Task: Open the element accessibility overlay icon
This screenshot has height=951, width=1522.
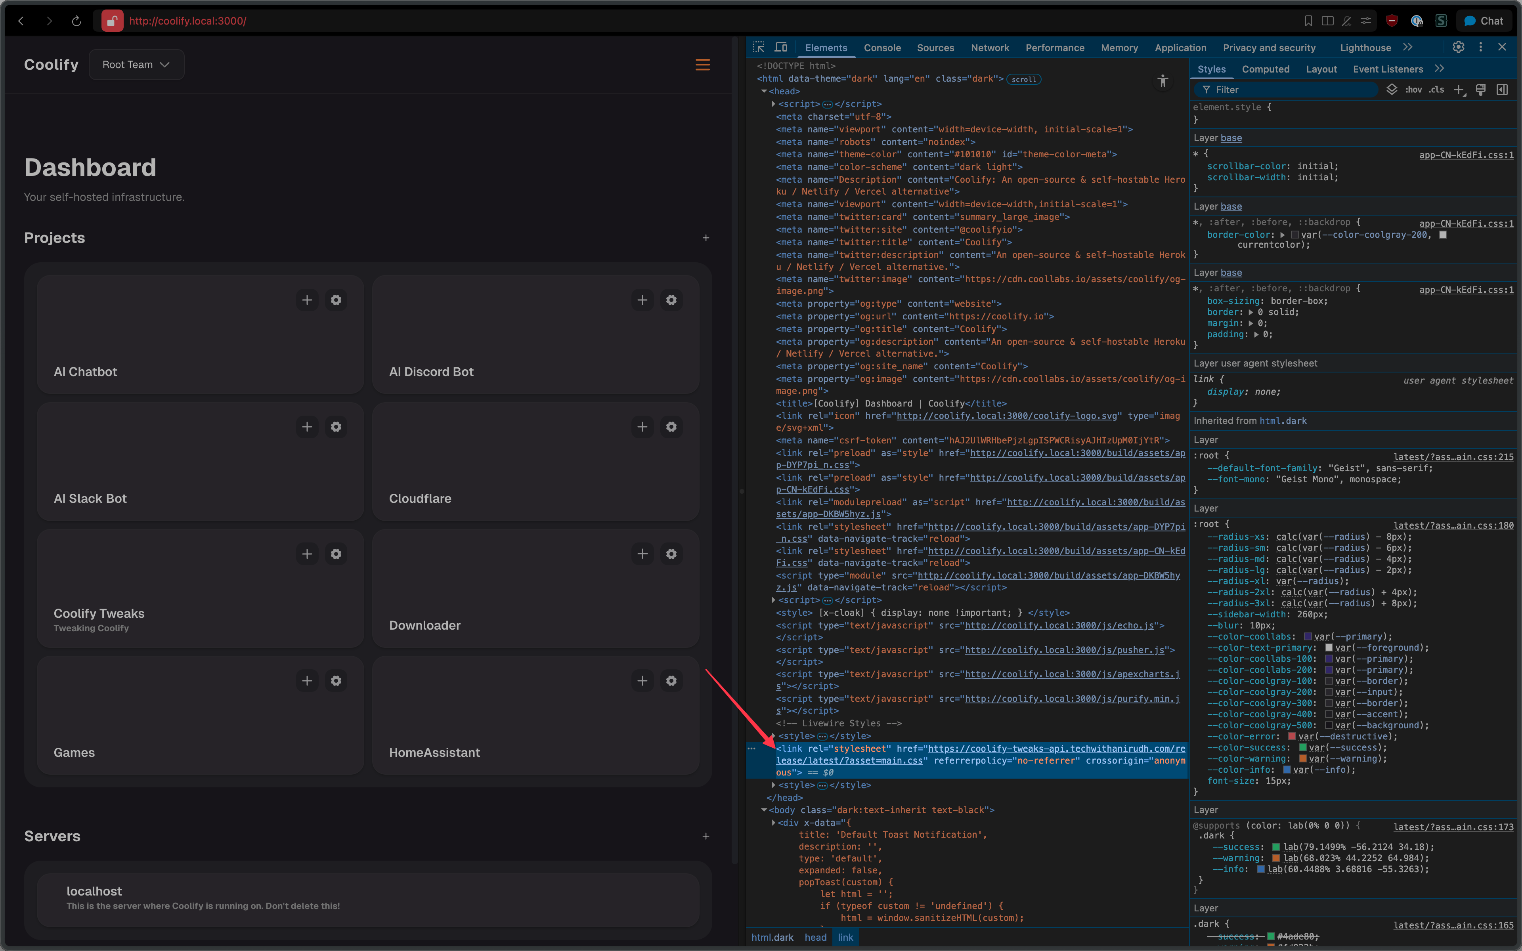Action: pyautogui.click(x=1162, y=81)
